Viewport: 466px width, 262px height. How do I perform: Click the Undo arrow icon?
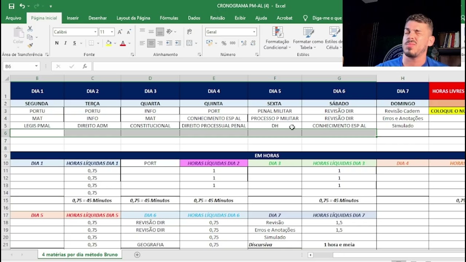coord(22,6)
